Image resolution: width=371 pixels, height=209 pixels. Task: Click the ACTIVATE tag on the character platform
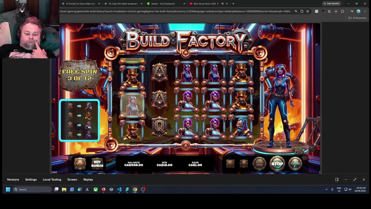[x=299, y=149]
